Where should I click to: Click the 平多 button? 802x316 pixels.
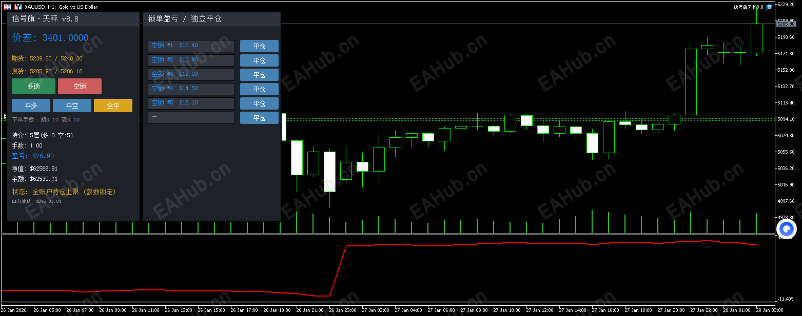[x=31, y=106]
